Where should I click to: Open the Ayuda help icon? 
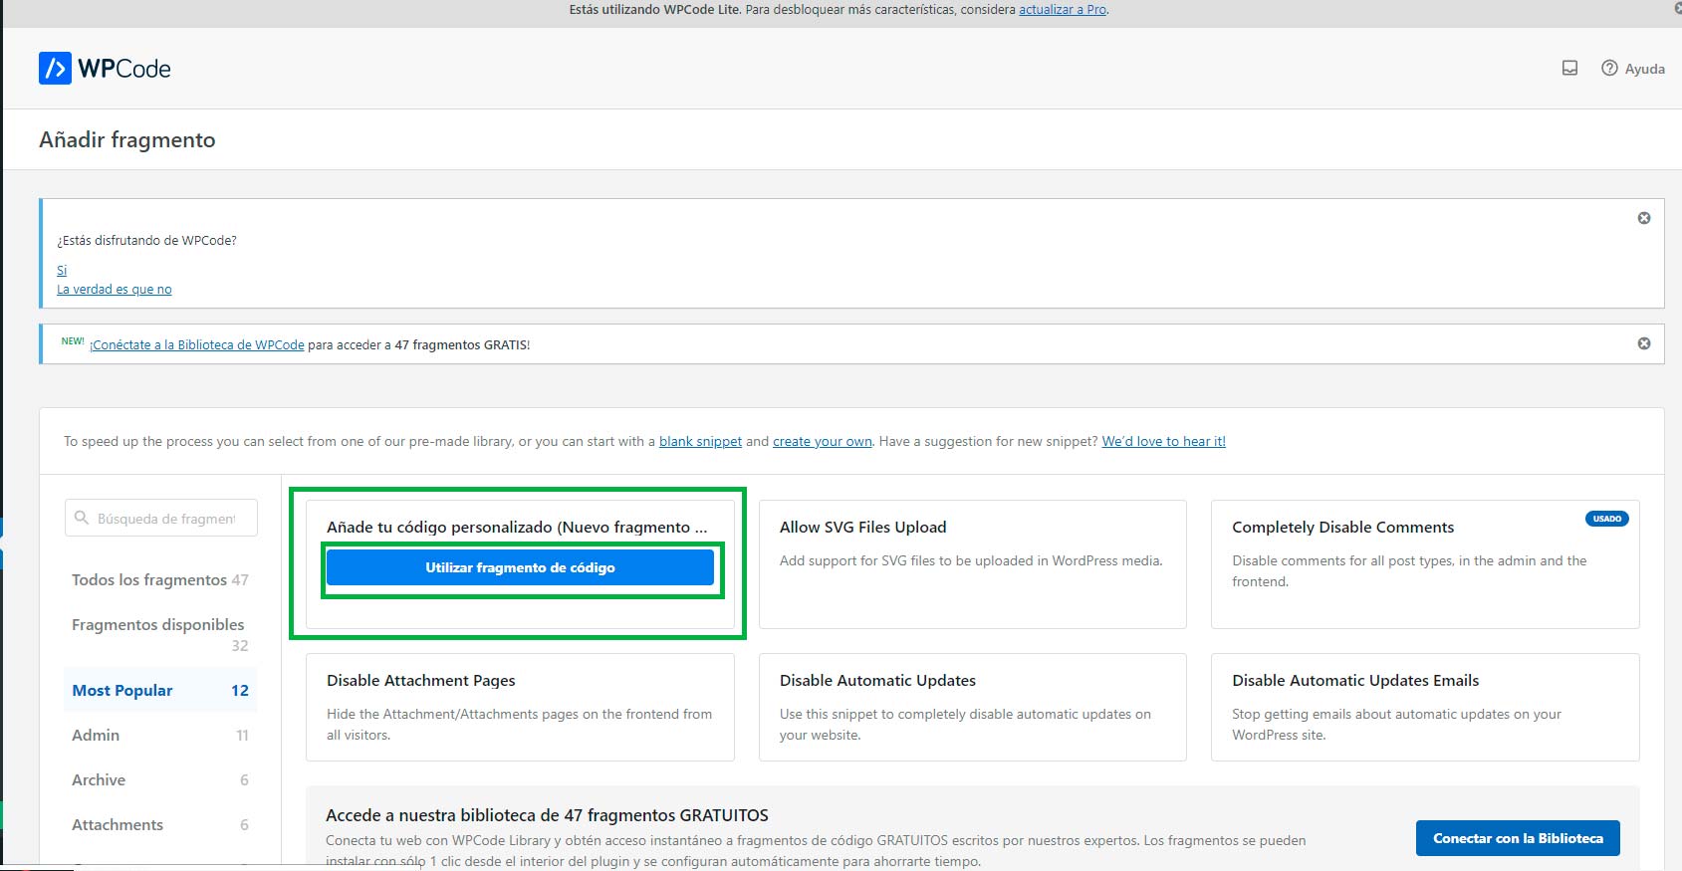point(1609,69)
